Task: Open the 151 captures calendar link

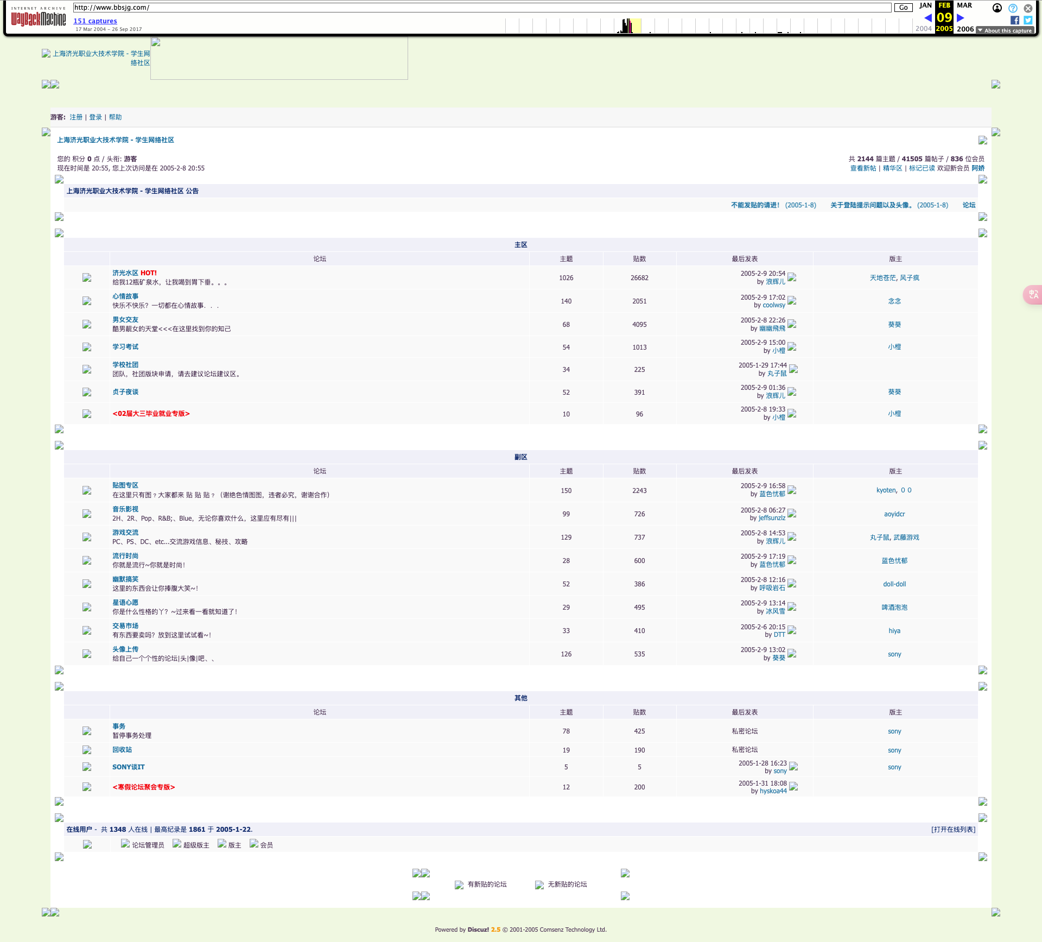Action: point(95,21)
